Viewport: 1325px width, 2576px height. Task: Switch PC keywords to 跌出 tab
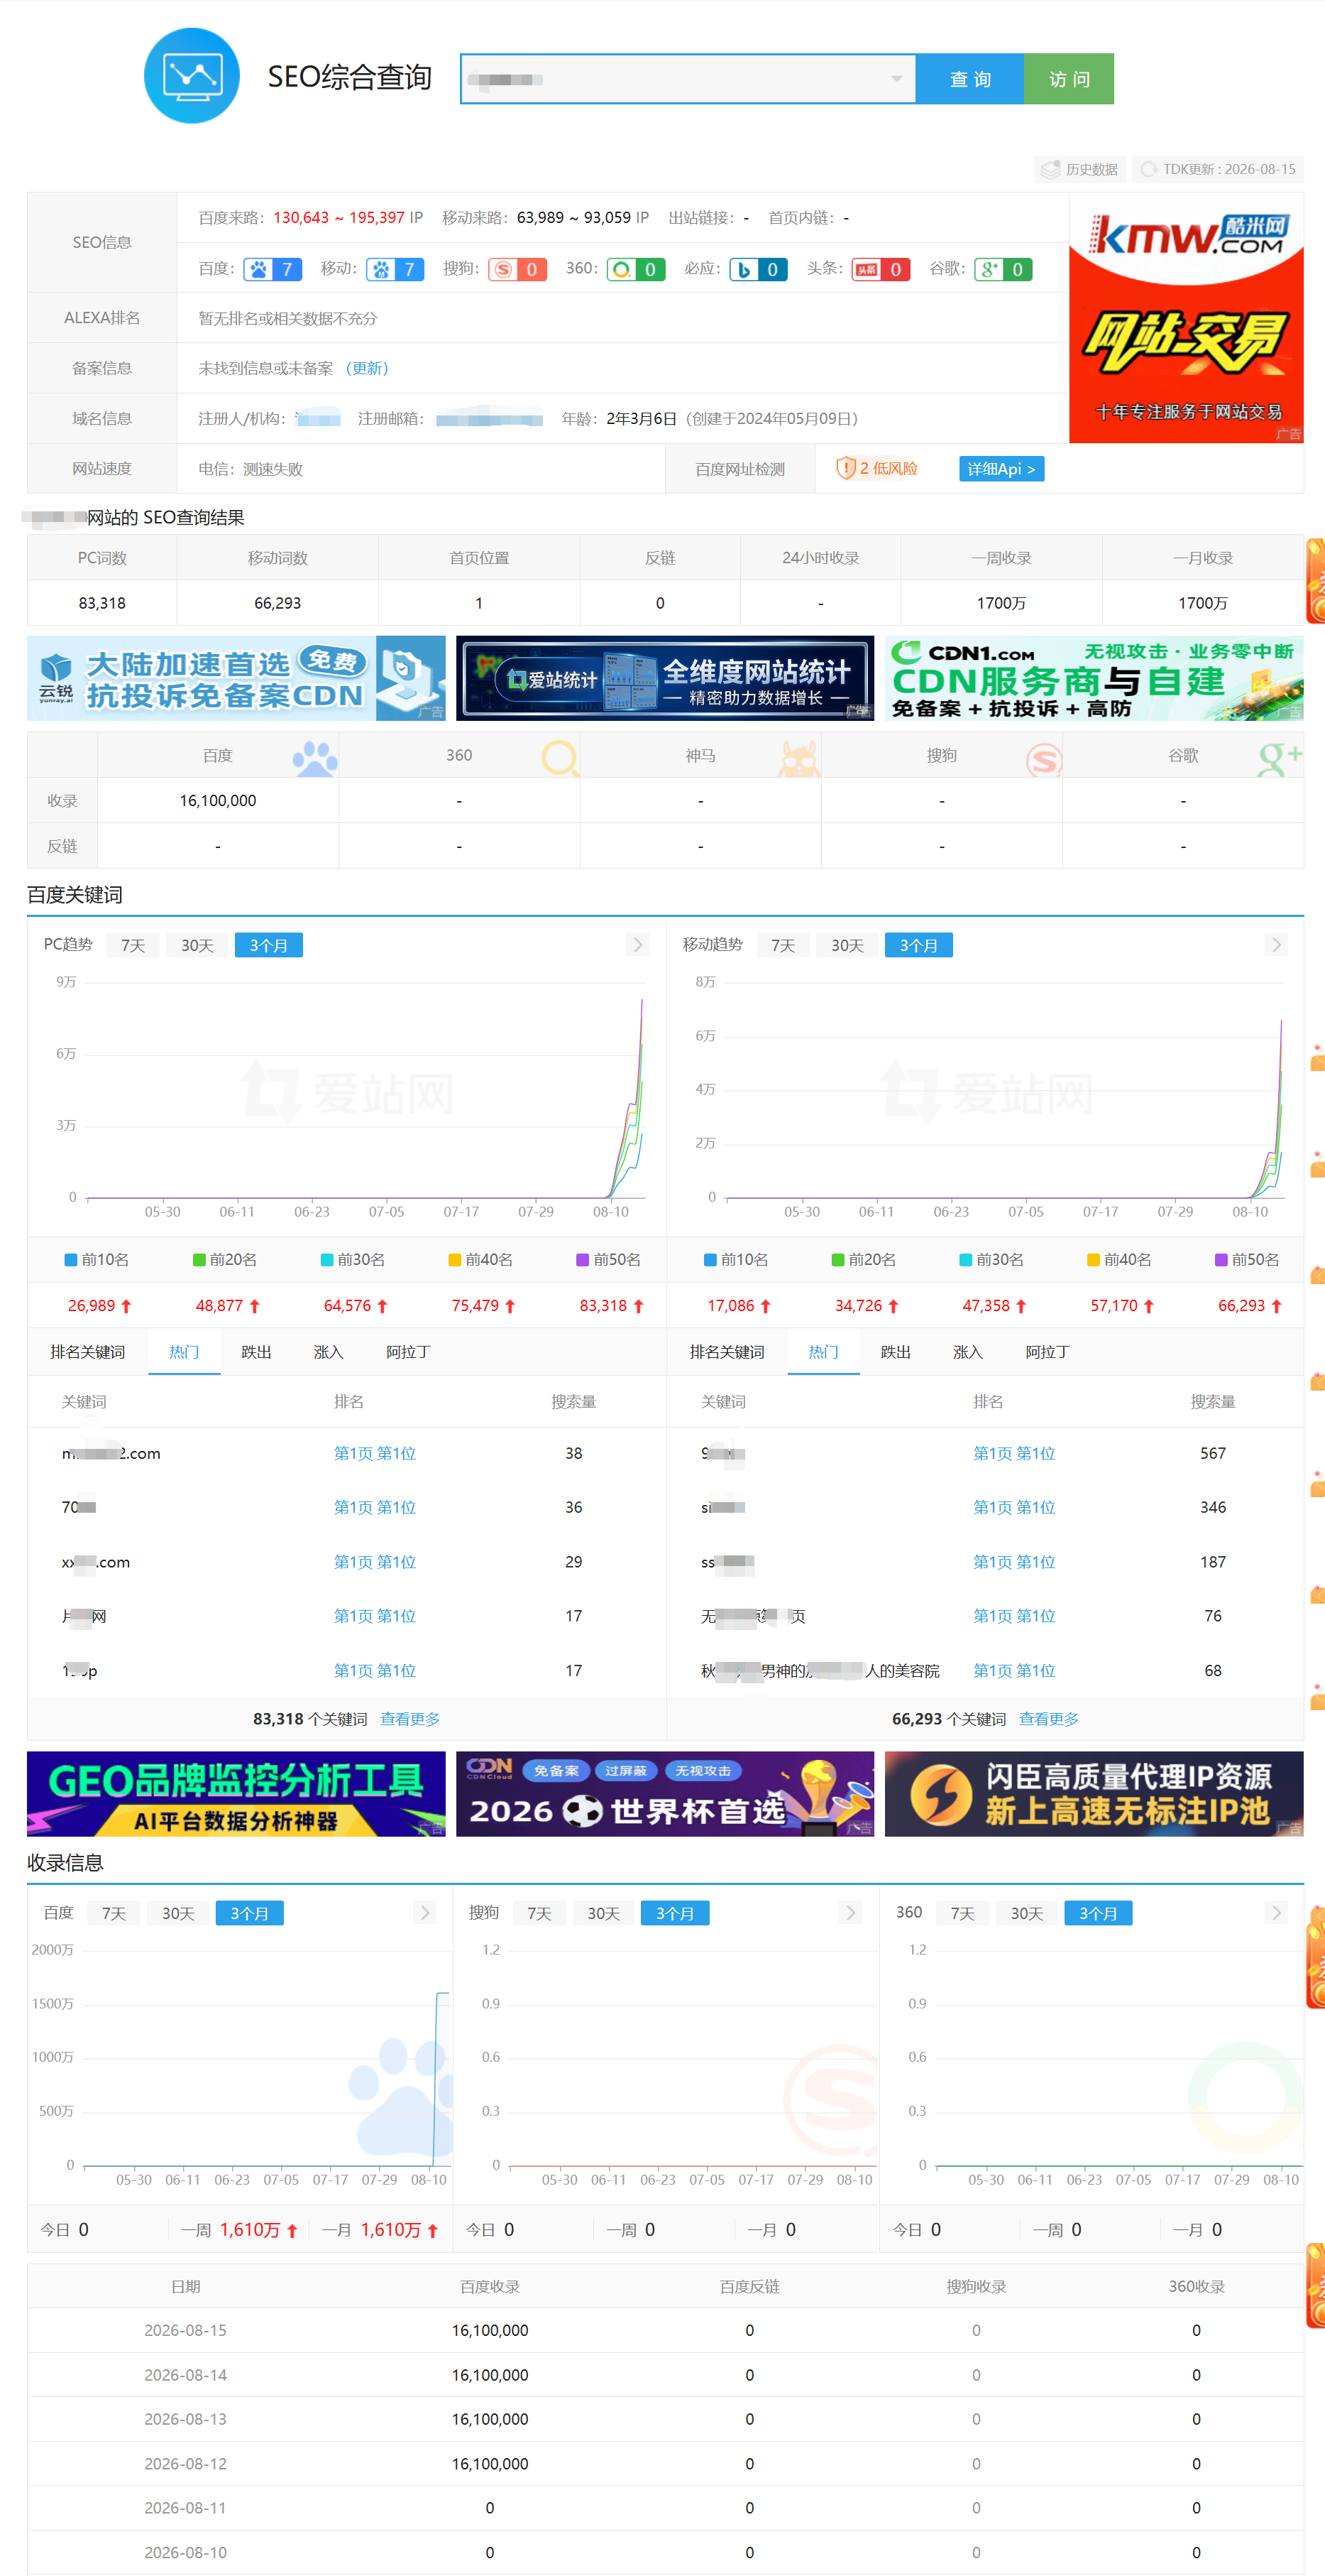[x=255, y=1351]
